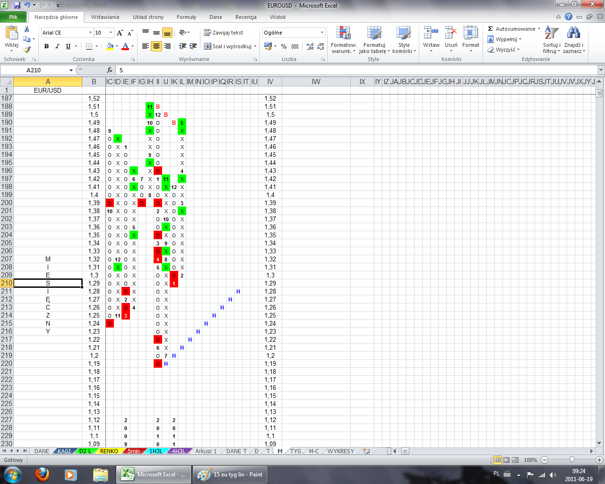Toggle Zawijaj tekst wrap text
605x484 pixels.
pos(224,33)
